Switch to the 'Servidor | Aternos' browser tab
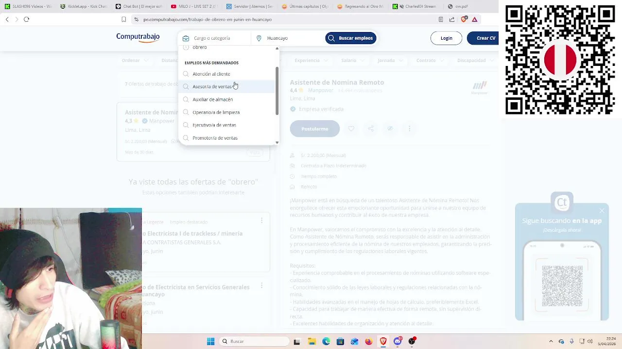This screenshot has height=349, width=622. tap(249, 6)
